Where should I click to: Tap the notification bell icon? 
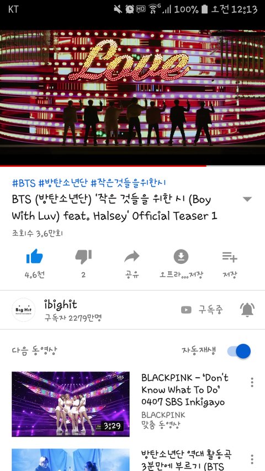click(247, 310)
